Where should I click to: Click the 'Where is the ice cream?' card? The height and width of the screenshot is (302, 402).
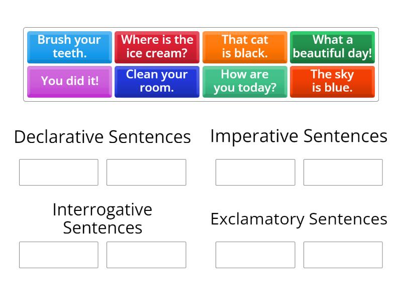point(157,47)
